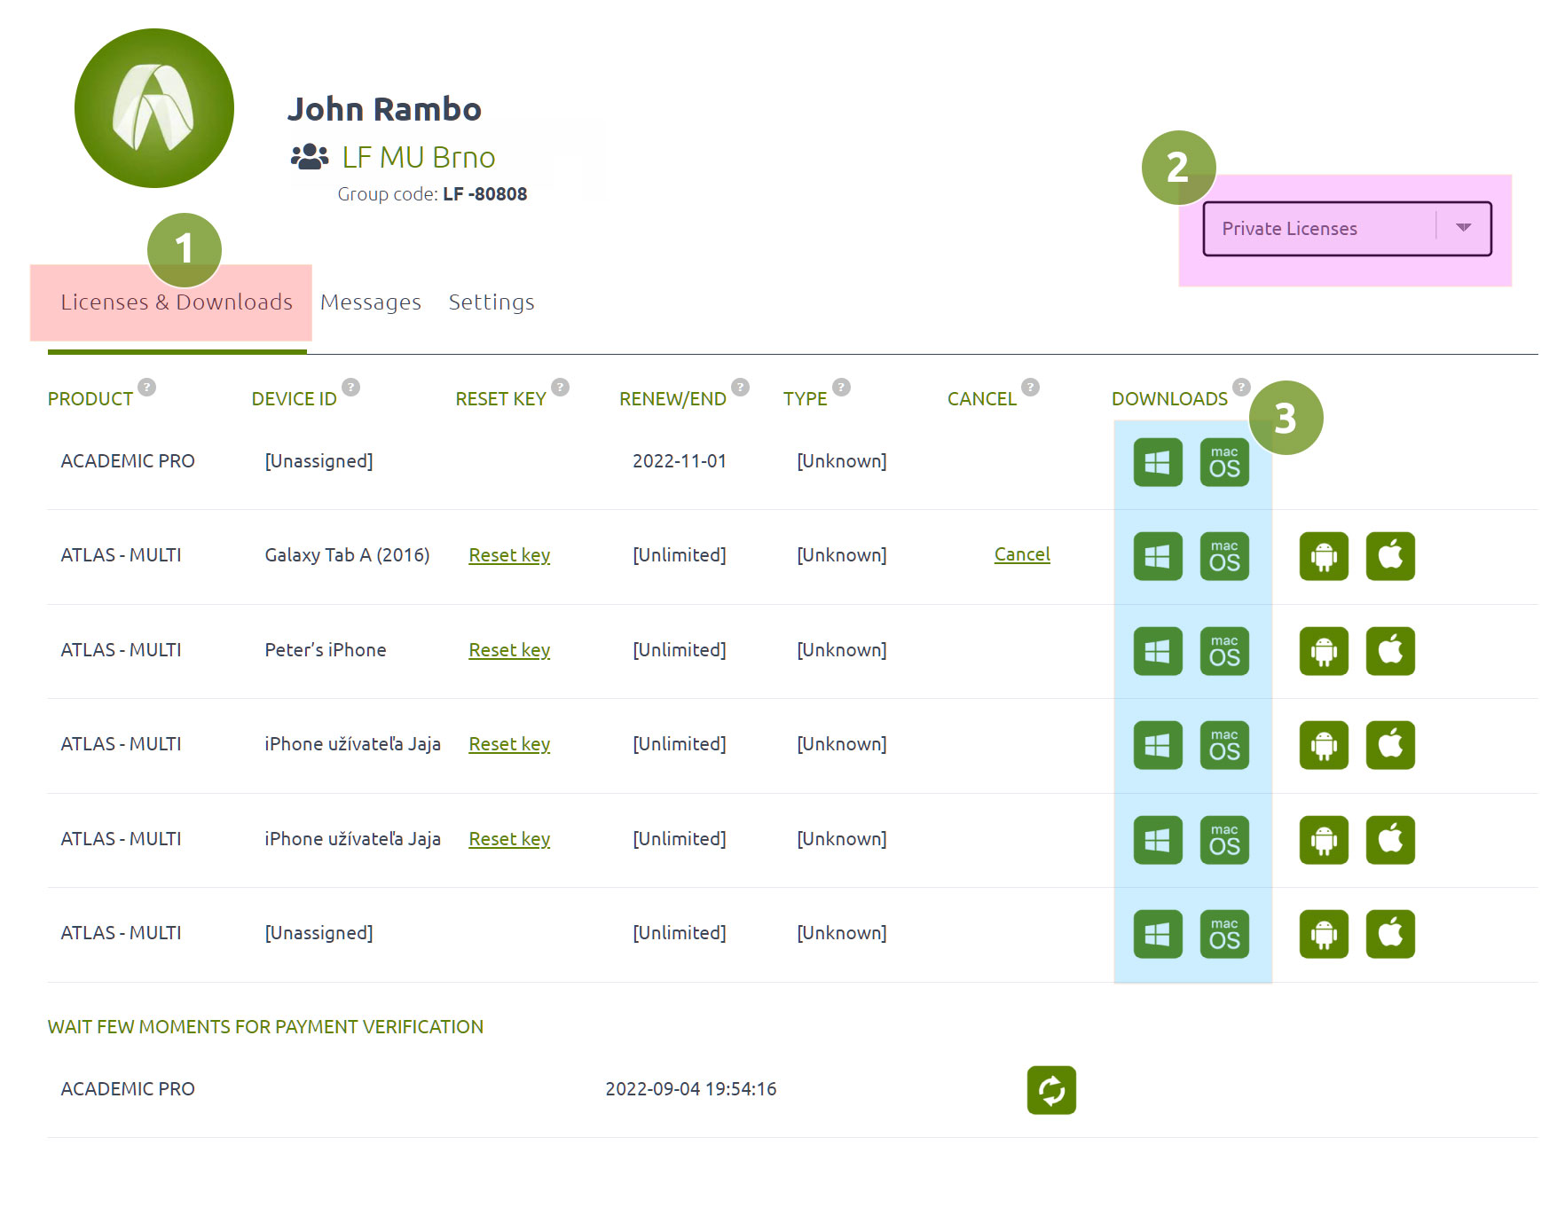Switch to the Messages tab

point(371,302)
